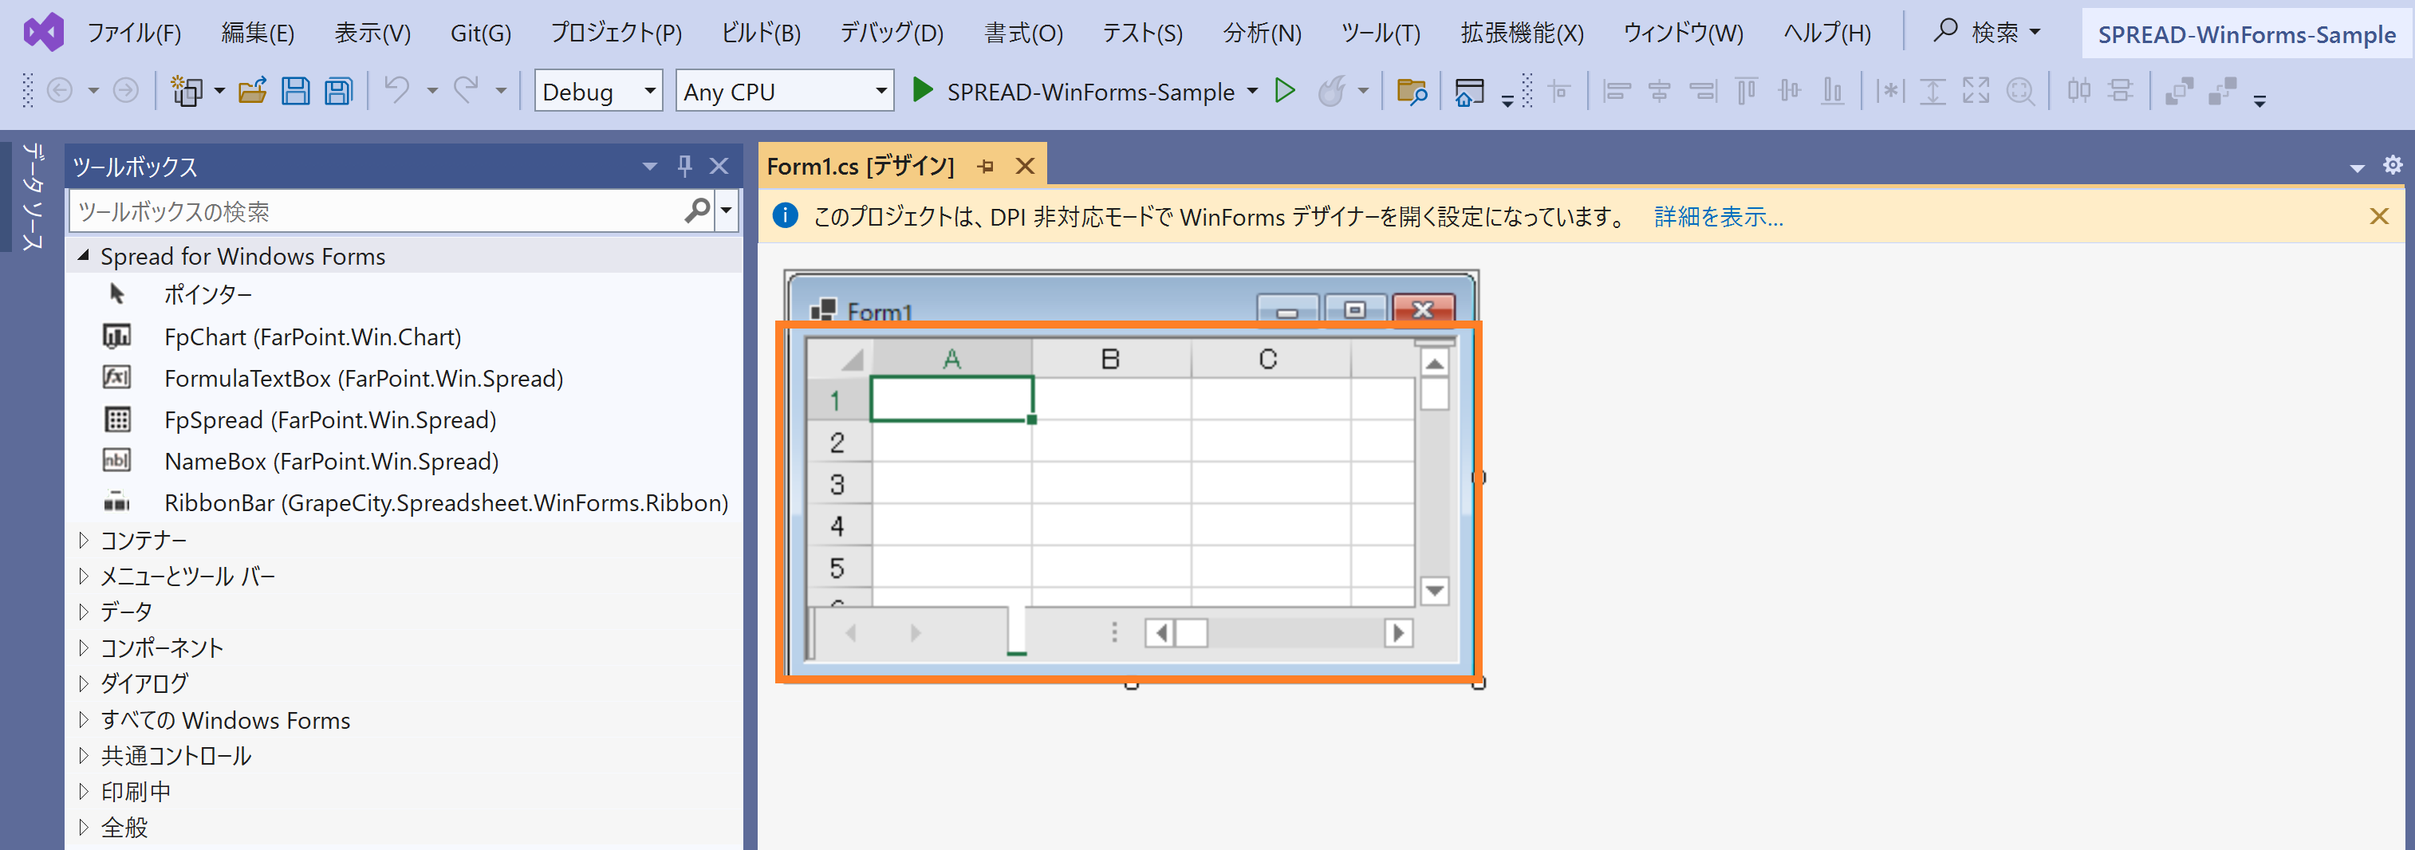The height and width of the screenshot is (850, 2415).
Task: Click the redo arrow icon
Action: 466,90
